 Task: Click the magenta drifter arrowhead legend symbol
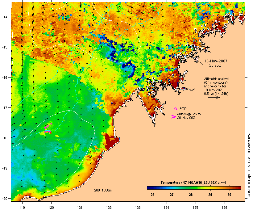click(x=173, y=117)
